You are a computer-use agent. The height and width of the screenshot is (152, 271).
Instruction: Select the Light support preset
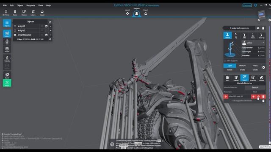point(230,66)
